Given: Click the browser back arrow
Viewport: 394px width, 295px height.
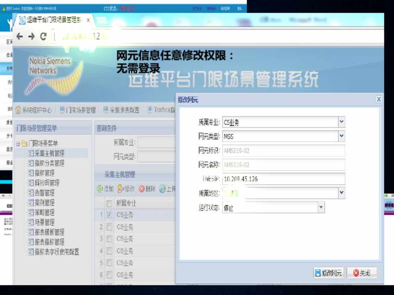Looking at the screenshot, I should tap(19, 36).
